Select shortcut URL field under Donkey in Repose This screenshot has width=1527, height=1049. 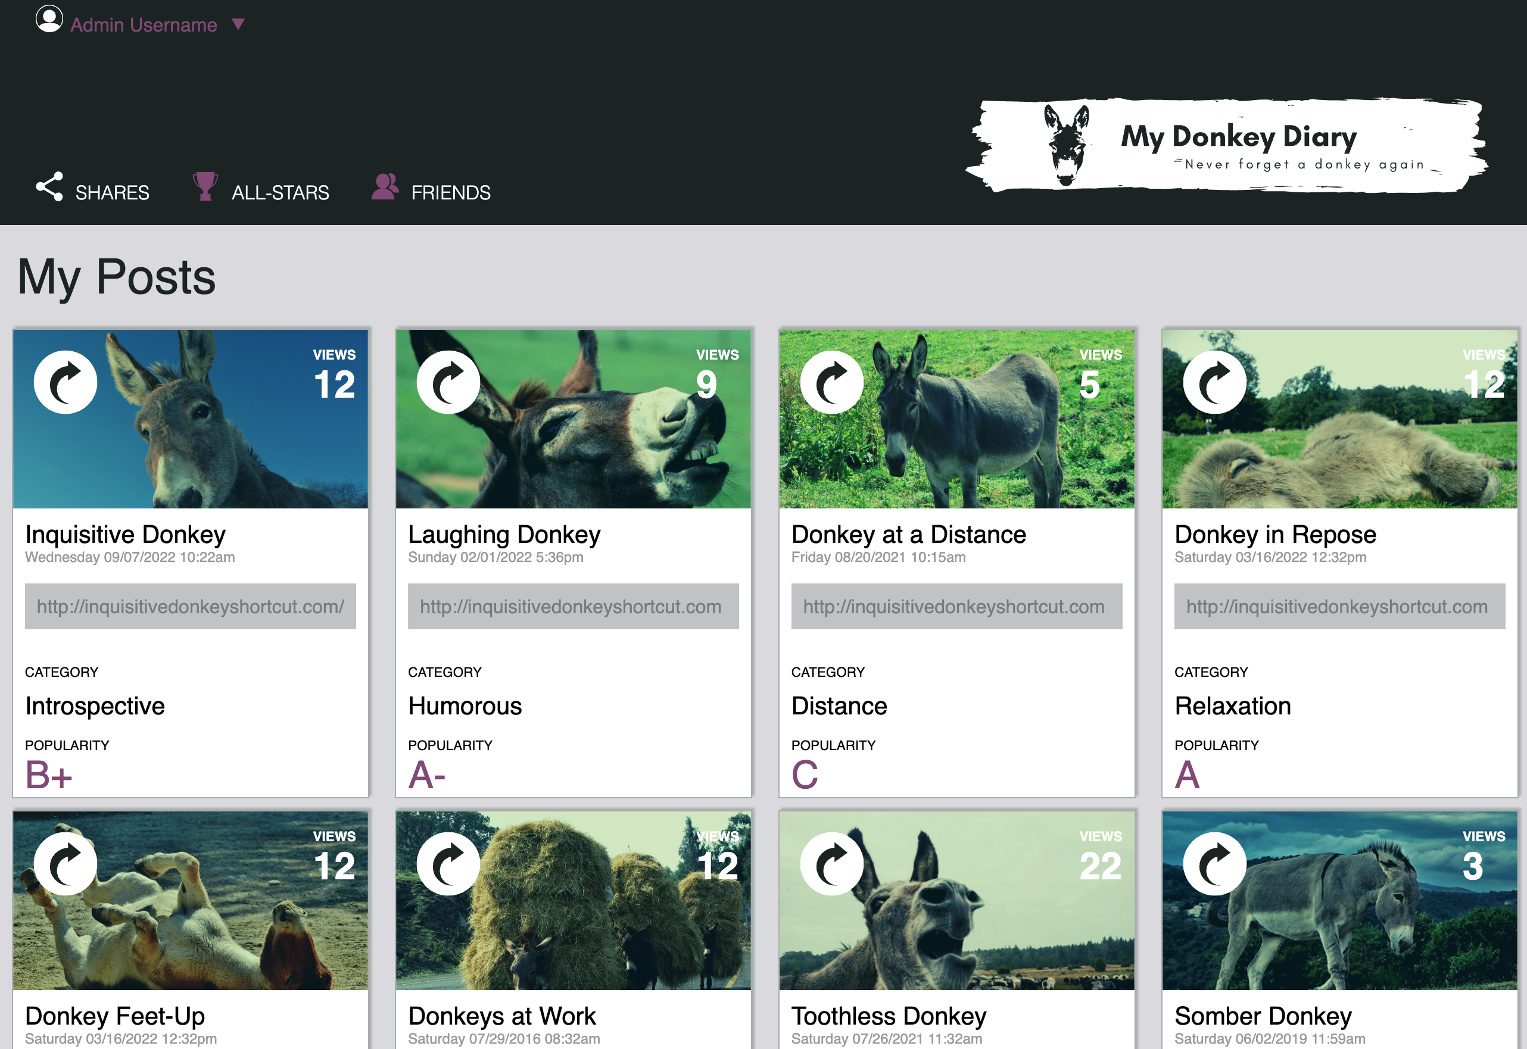click(x=1339, y=606)
